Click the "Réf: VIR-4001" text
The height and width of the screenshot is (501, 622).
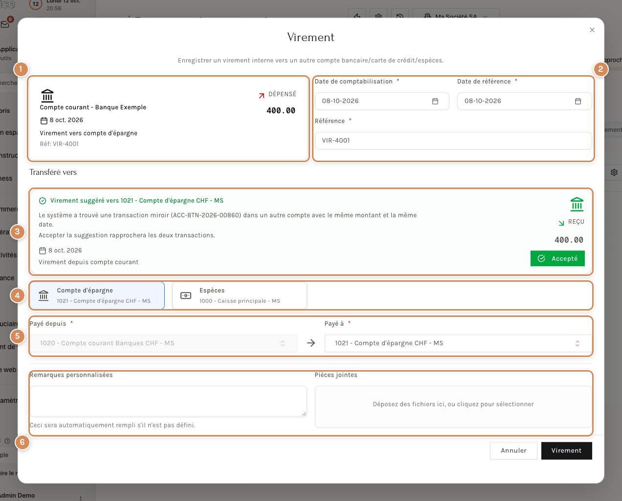tap(59, 144)
